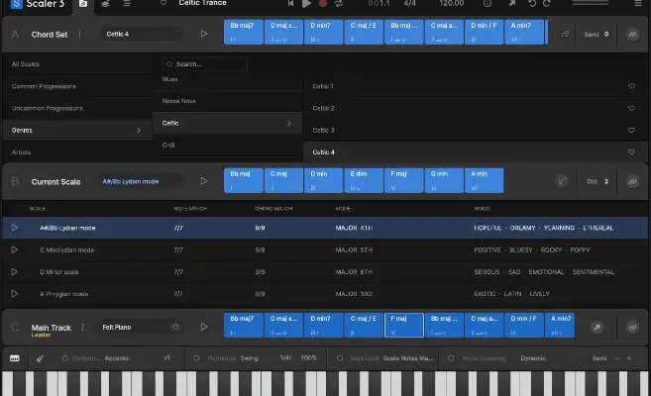Image resolution: width=651 pixels, height=396 pixels.
Task: Click the Felt Piano instrument settings icon
Action: pyautogui.click(x=176, y=327)
